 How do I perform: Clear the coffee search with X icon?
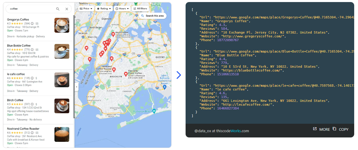pyautogui.click(x=67, y=9)
